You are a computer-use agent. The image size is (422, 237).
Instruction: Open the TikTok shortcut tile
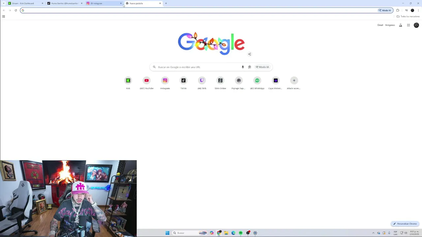click(183, 83)
